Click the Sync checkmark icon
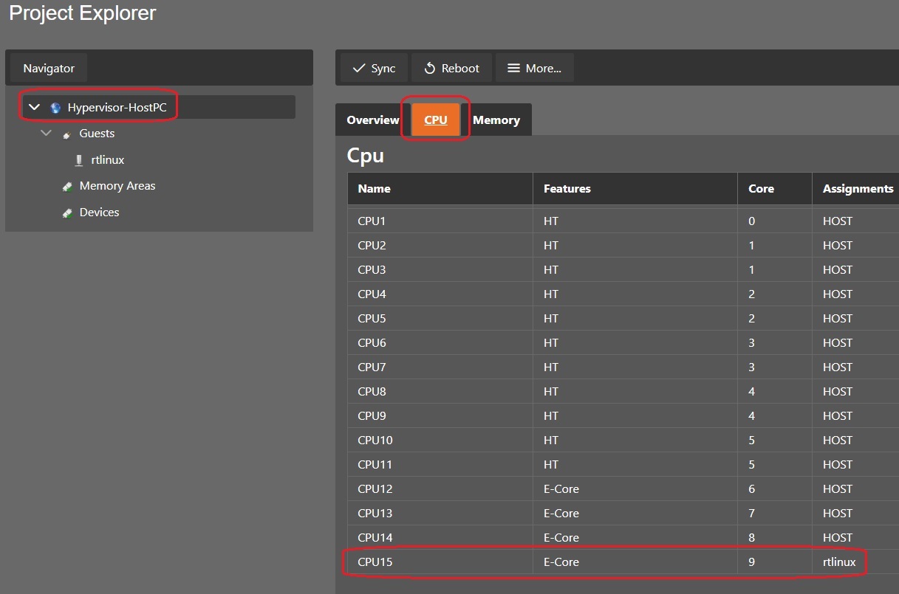This screenshot has width=899, height=594. [x=359, y=69]
